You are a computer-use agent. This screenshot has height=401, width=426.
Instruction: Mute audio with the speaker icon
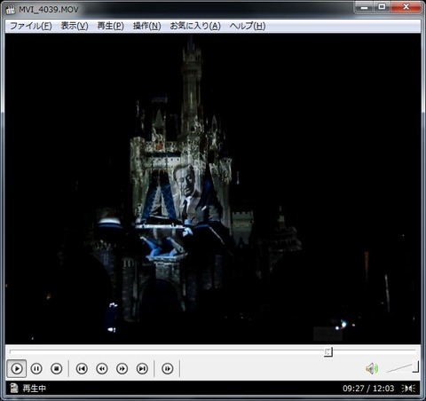pos(372,368)
